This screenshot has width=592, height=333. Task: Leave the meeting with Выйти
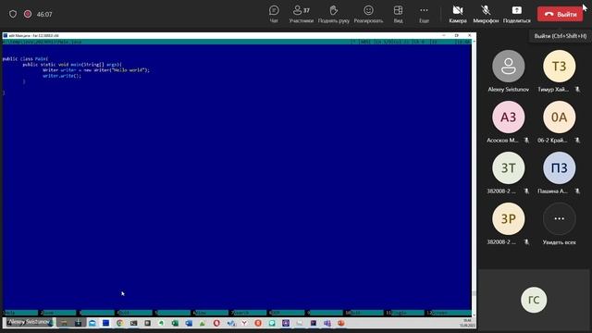(561, 14)
